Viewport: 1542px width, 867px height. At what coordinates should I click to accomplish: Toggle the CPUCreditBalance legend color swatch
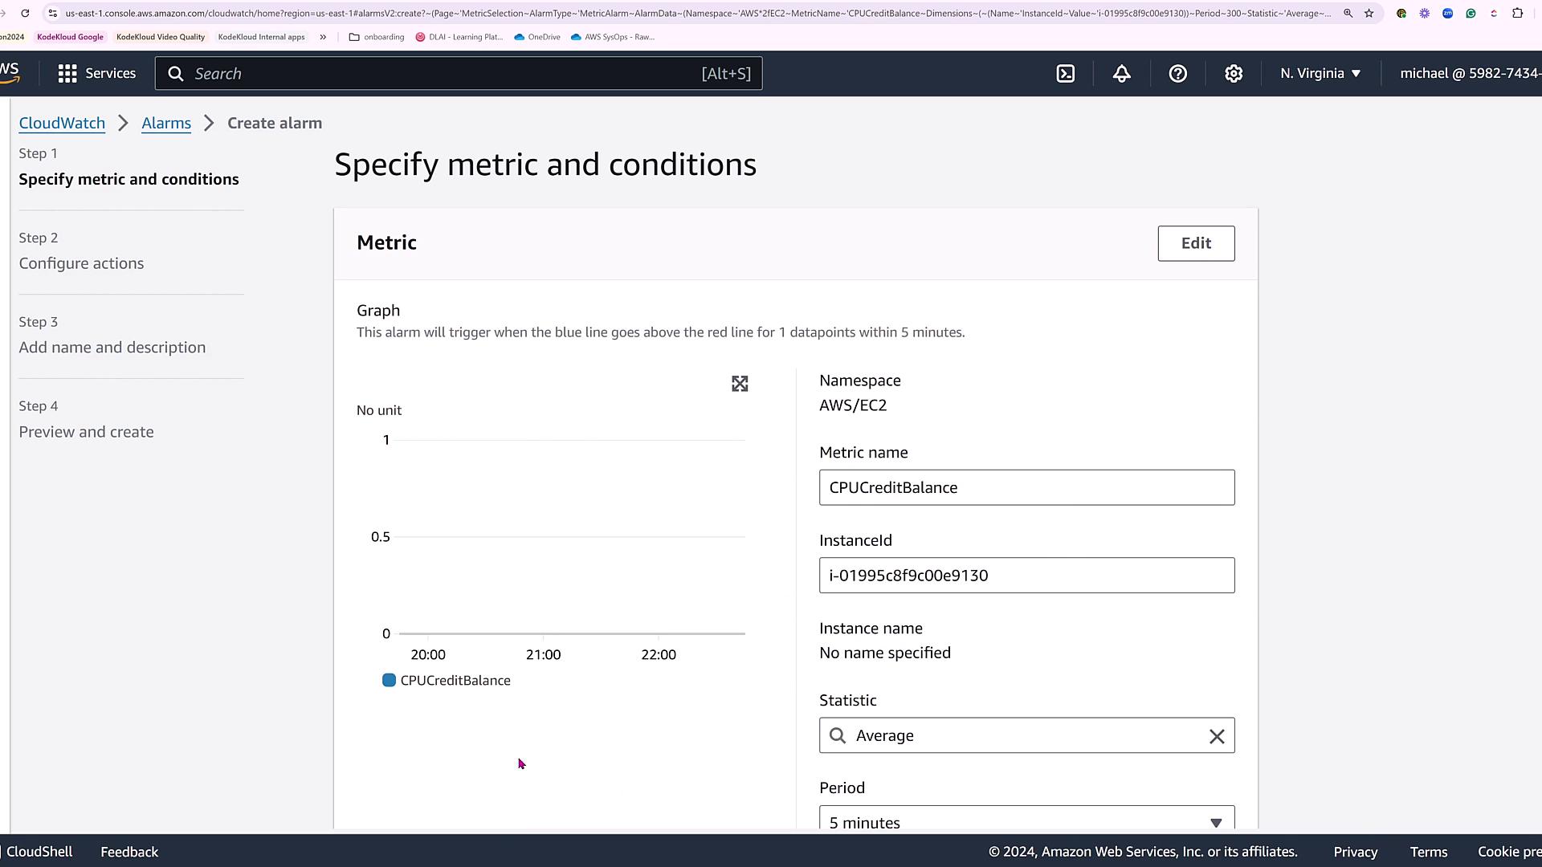[389, 681]
